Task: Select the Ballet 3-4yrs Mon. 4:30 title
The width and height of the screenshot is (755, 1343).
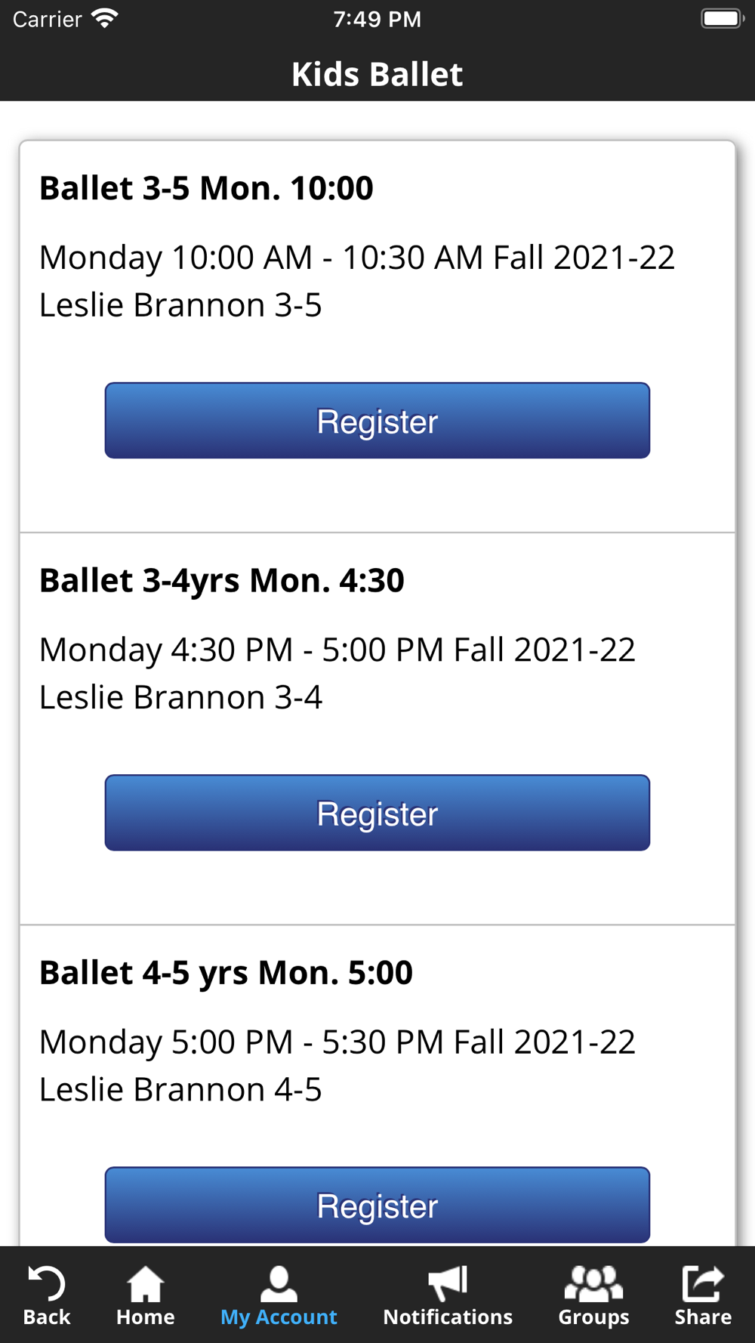Action: click(x=222, y=581)
